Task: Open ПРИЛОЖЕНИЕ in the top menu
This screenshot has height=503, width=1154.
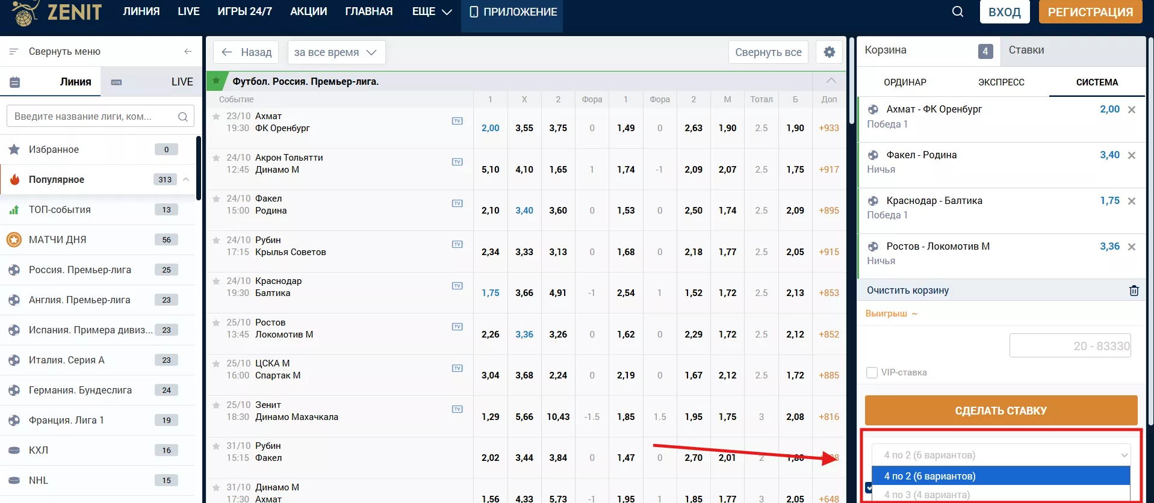Action: point(512,12)
